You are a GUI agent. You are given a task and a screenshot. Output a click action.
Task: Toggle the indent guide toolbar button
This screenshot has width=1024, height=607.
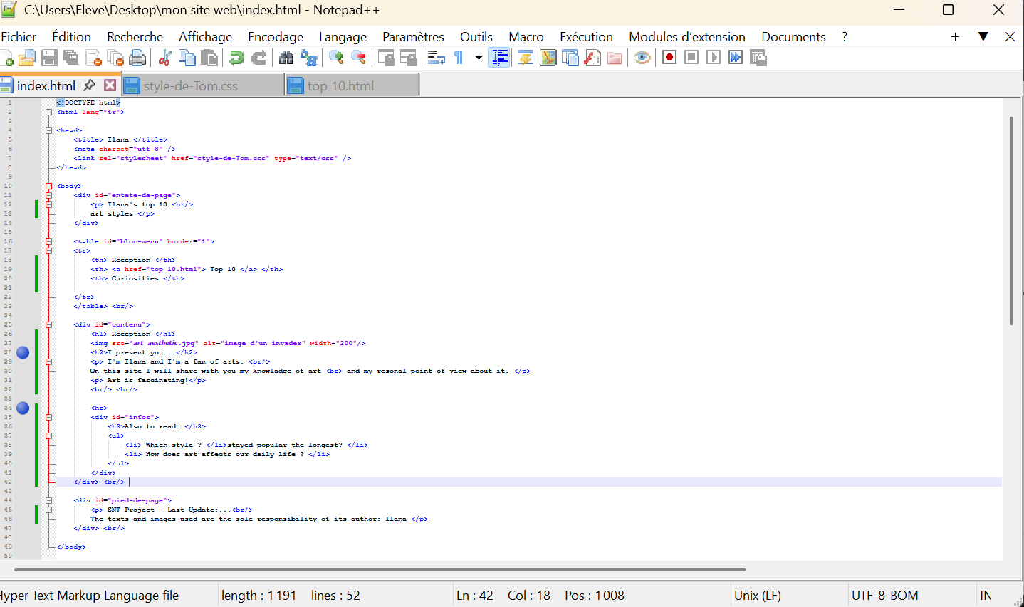coord(500,58)
